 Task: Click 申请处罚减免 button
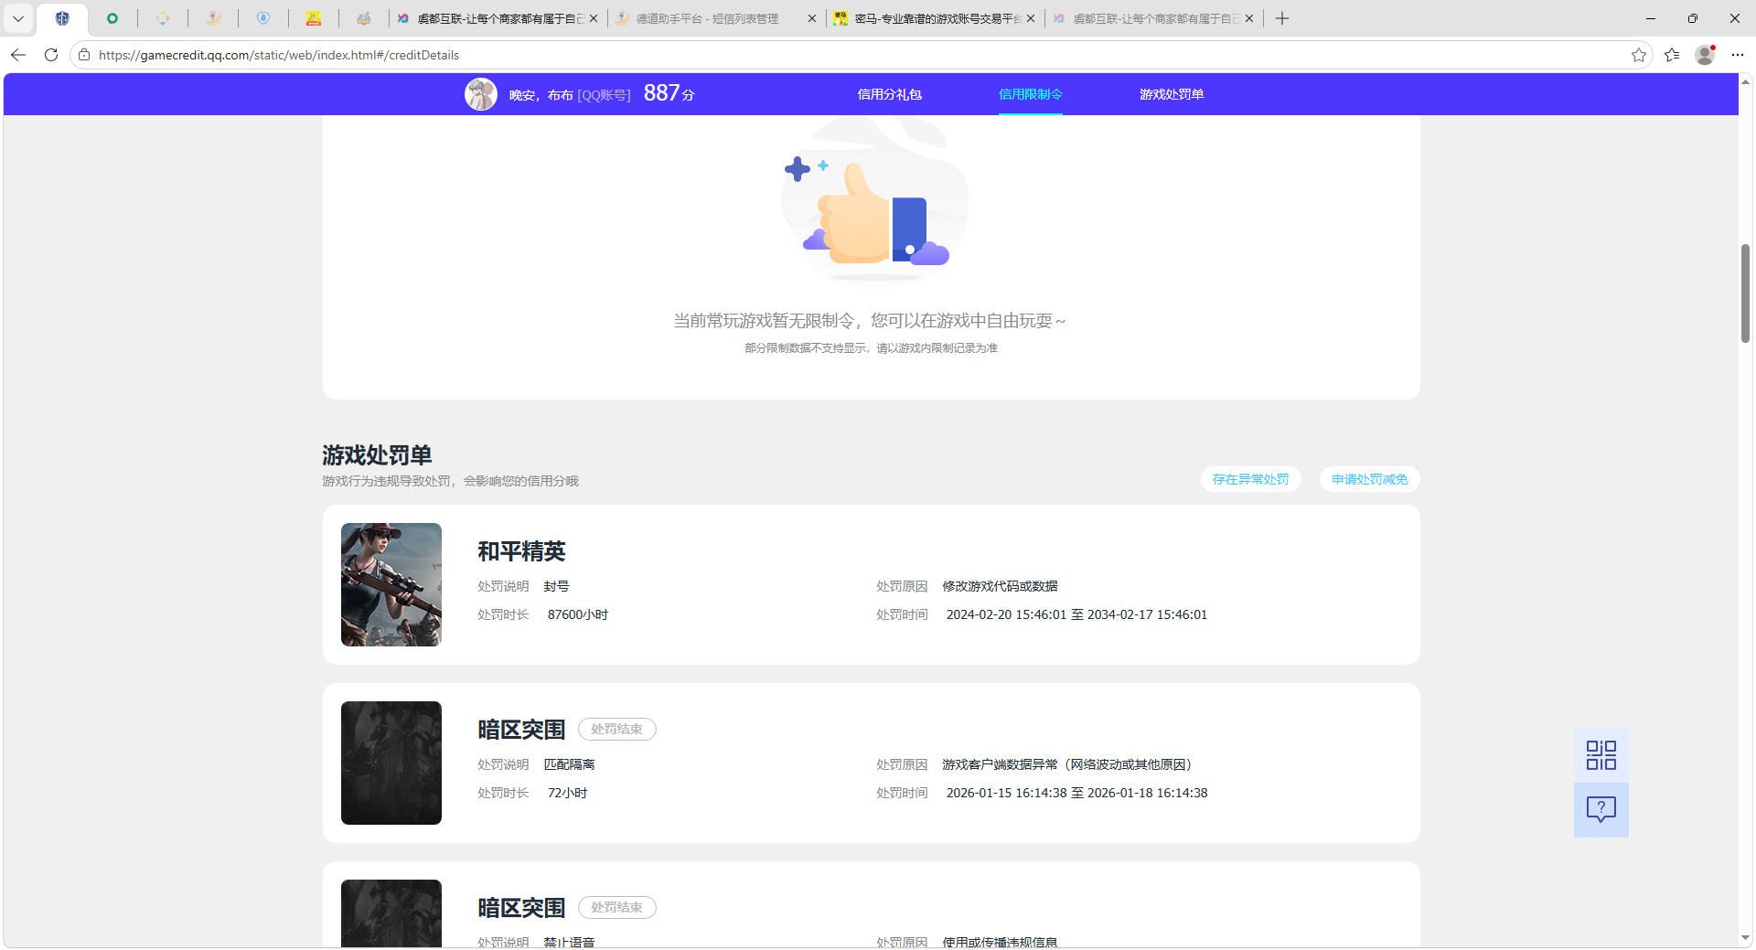[x=1369, y=479]
